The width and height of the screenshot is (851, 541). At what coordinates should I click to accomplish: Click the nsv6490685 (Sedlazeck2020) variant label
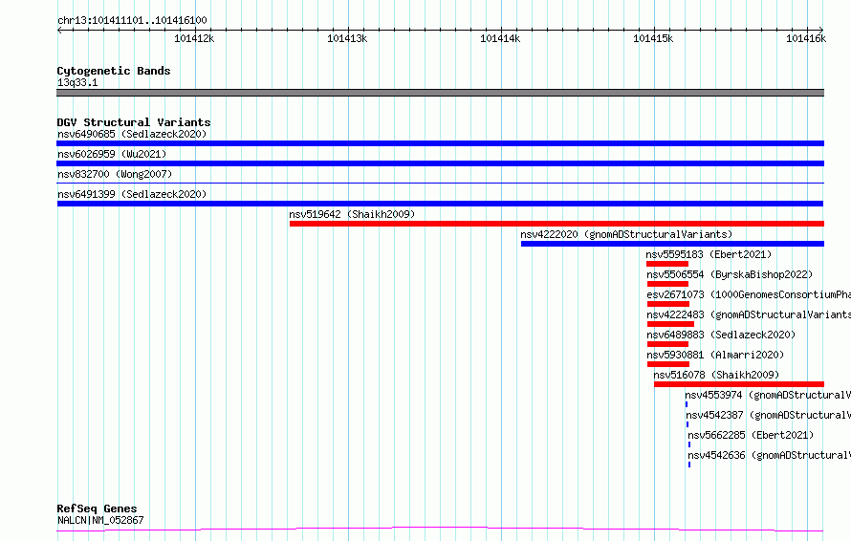pos(132,134)
